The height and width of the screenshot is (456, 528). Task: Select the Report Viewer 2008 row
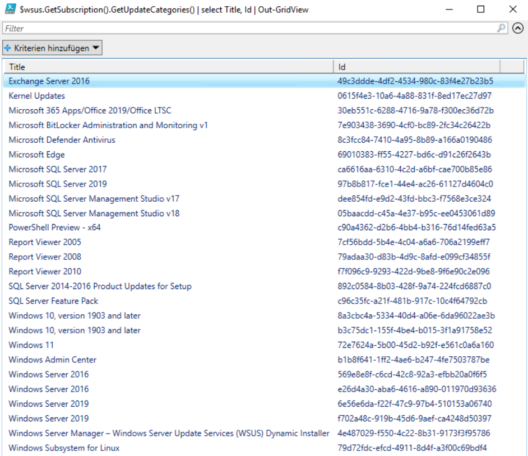tap(264, 257)
